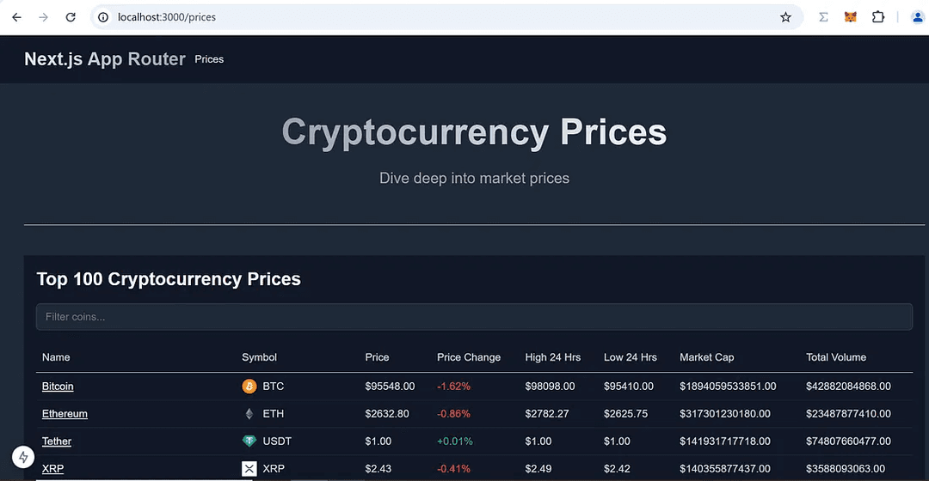Viewport: 929px width, 481px height.
Task: Reload the page
Action: click(x=71, y=17)
